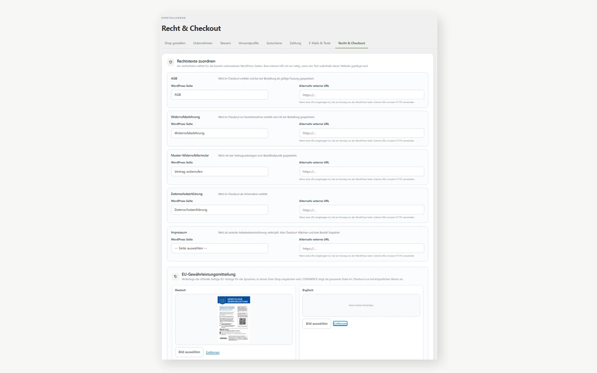This screenshot has height=373, width=597.
Task: Switch to the Unternehmen tab
Action: pos(203,43)
